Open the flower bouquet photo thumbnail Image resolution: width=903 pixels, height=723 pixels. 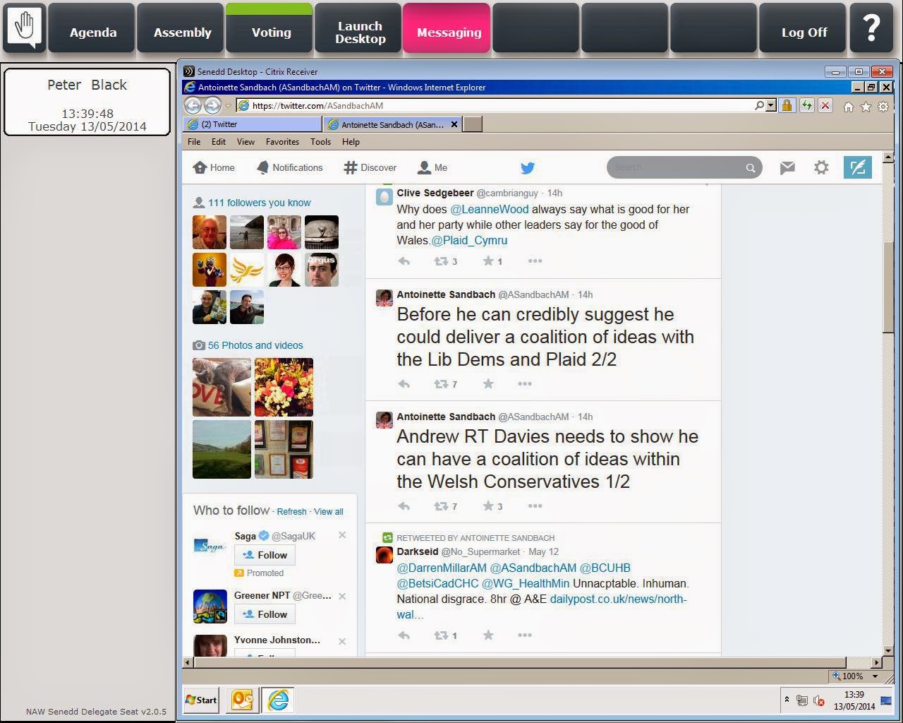[x=284, y=387]
